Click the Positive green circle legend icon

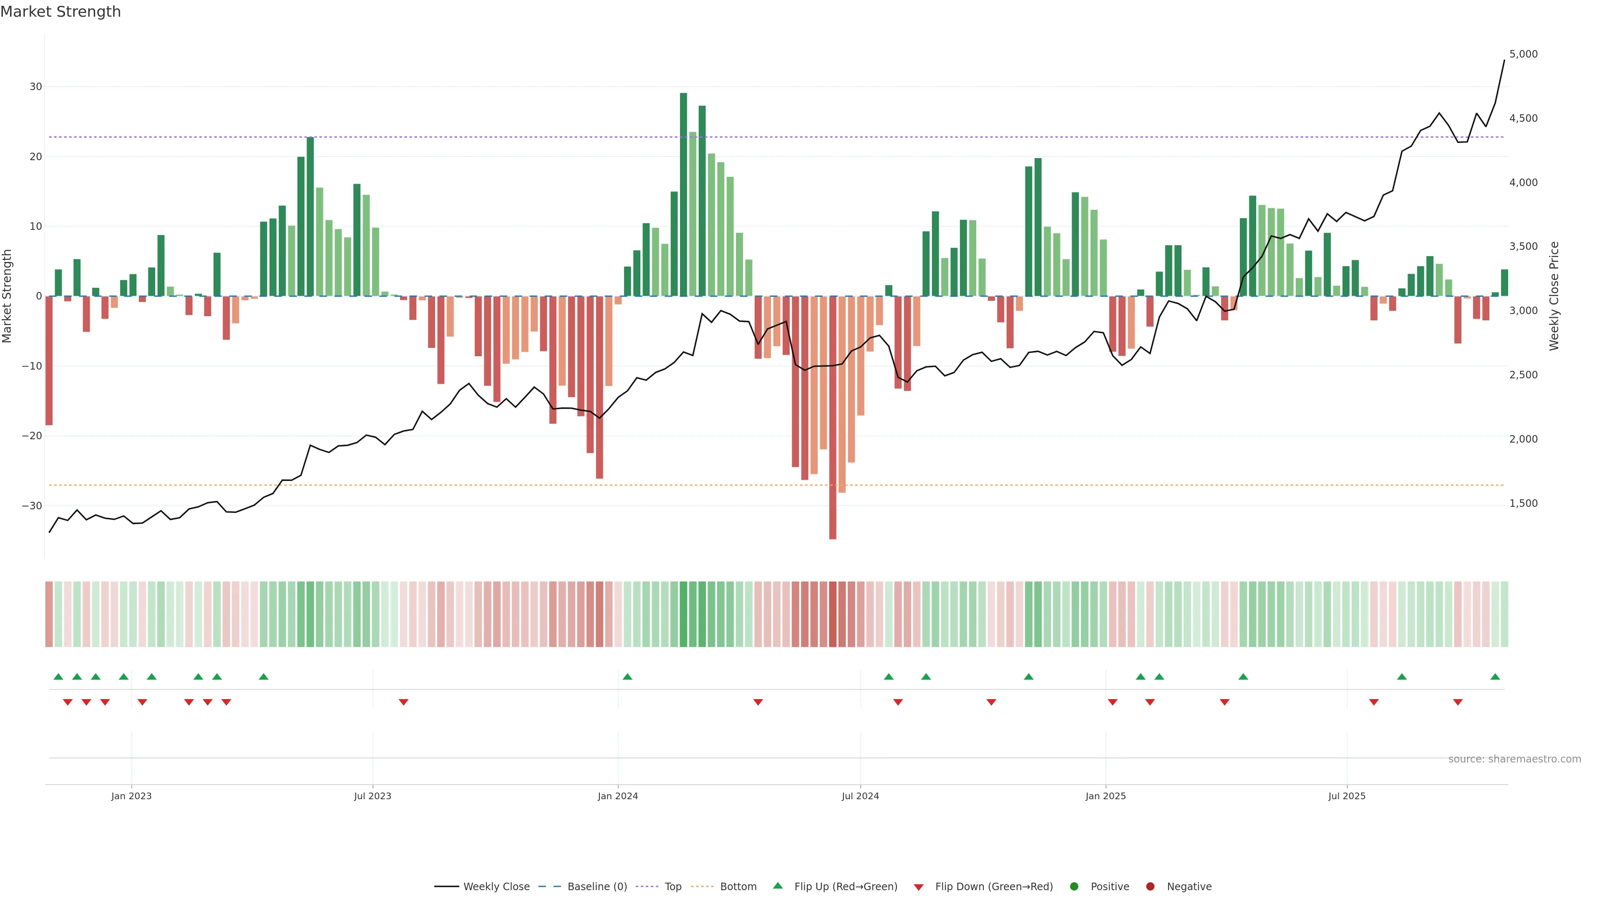(1074, 887)
